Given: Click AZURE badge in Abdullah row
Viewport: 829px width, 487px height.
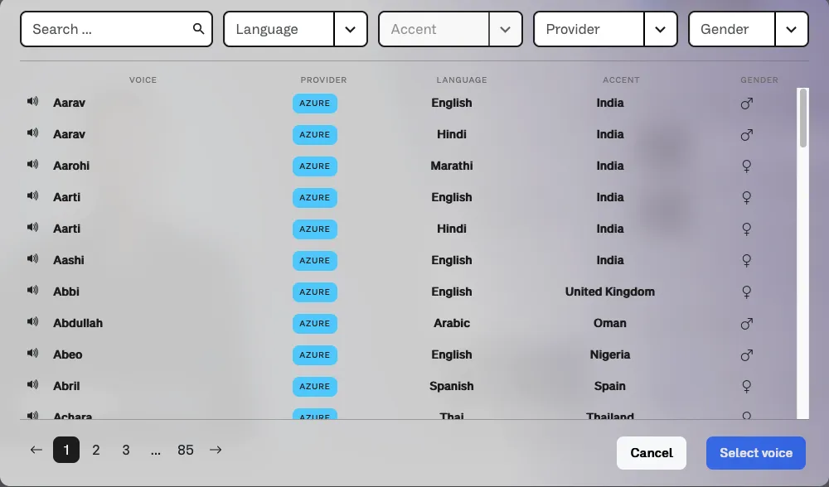Looking at the screenshot, I should point(314,323).
